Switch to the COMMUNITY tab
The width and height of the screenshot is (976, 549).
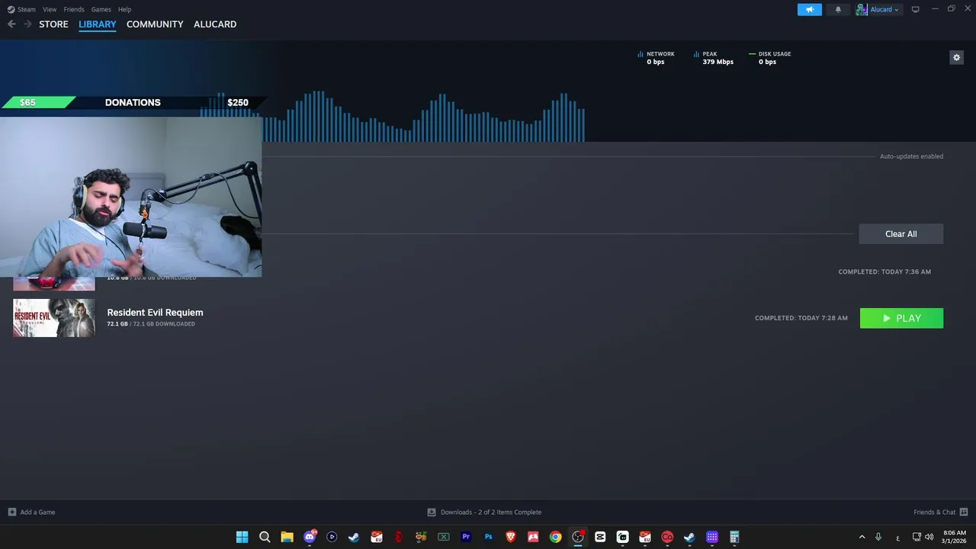[x=155, y=24]
